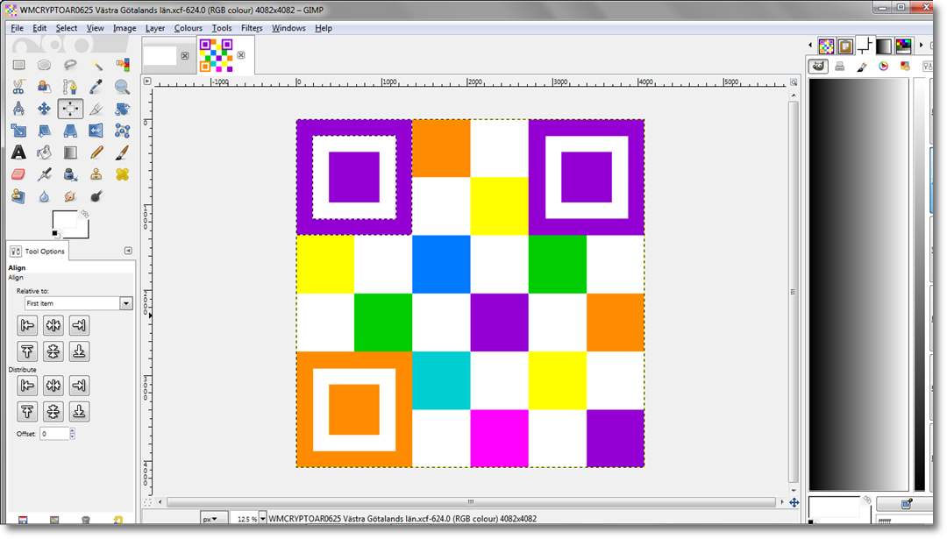The height and width of the screenshot is (539, 947).
Task: Select the Colour Picker eyedropper tool
Action: click(x=96, y=87)
